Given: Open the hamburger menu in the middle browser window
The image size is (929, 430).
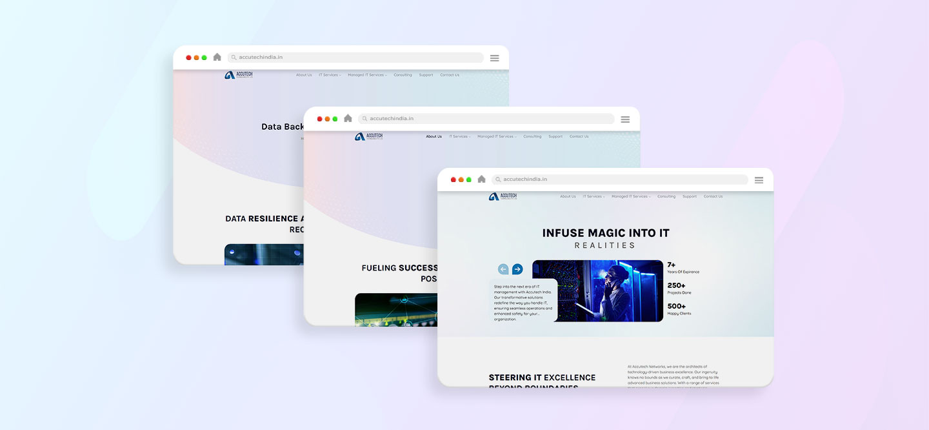Looking at the screenshot, I should [625, 119].
